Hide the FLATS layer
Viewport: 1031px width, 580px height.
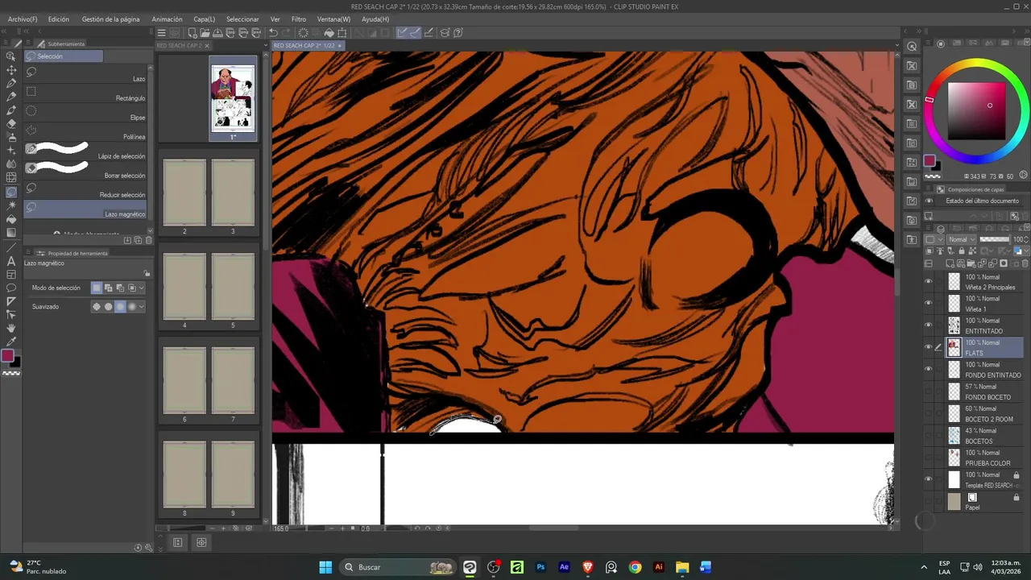[x=928, y=347]
